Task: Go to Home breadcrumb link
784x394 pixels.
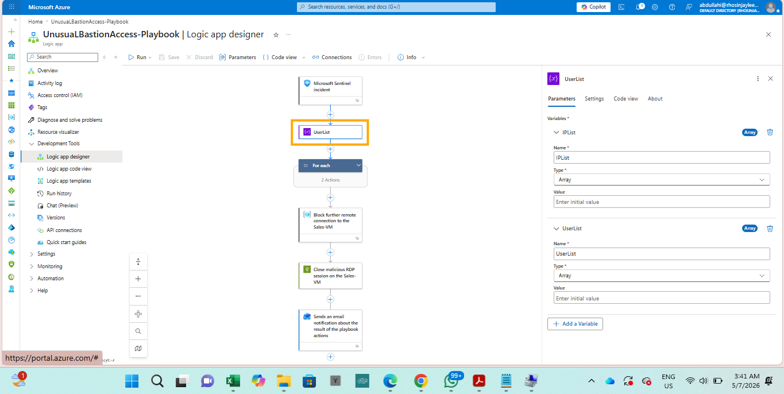Action: point(36,22)
